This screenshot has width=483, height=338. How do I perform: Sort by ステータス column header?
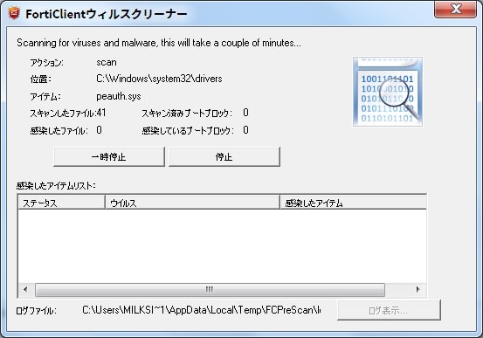point(61,203)
